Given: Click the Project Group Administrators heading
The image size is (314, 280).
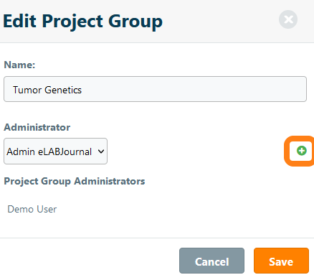Looking at the screenshot, I should point(75,181).
